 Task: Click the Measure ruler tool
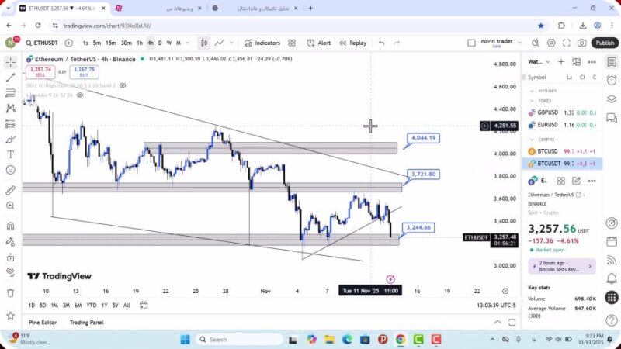tap(10, 190)
